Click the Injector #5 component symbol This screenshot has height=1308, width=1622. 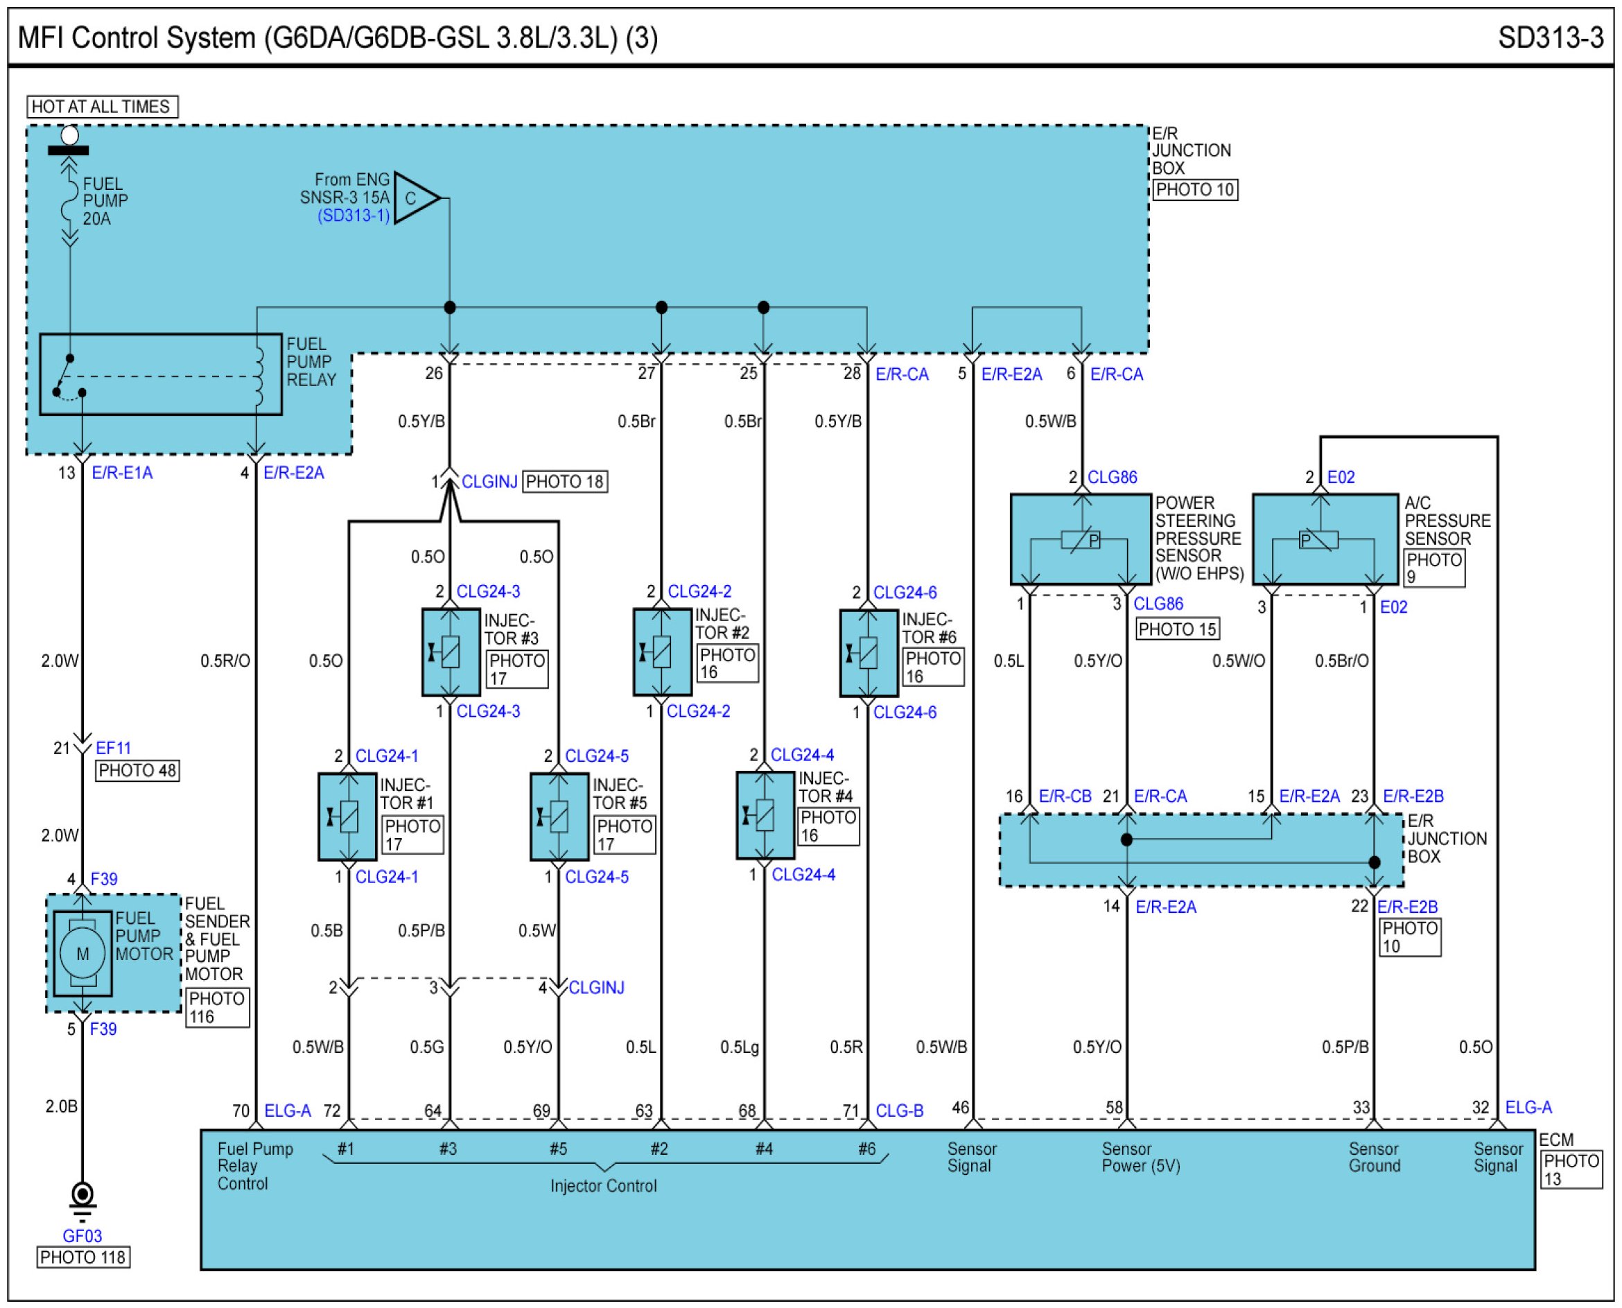559,817
